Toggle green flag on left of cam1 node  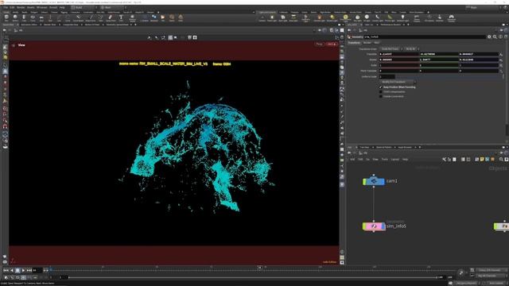pos(364,181)
